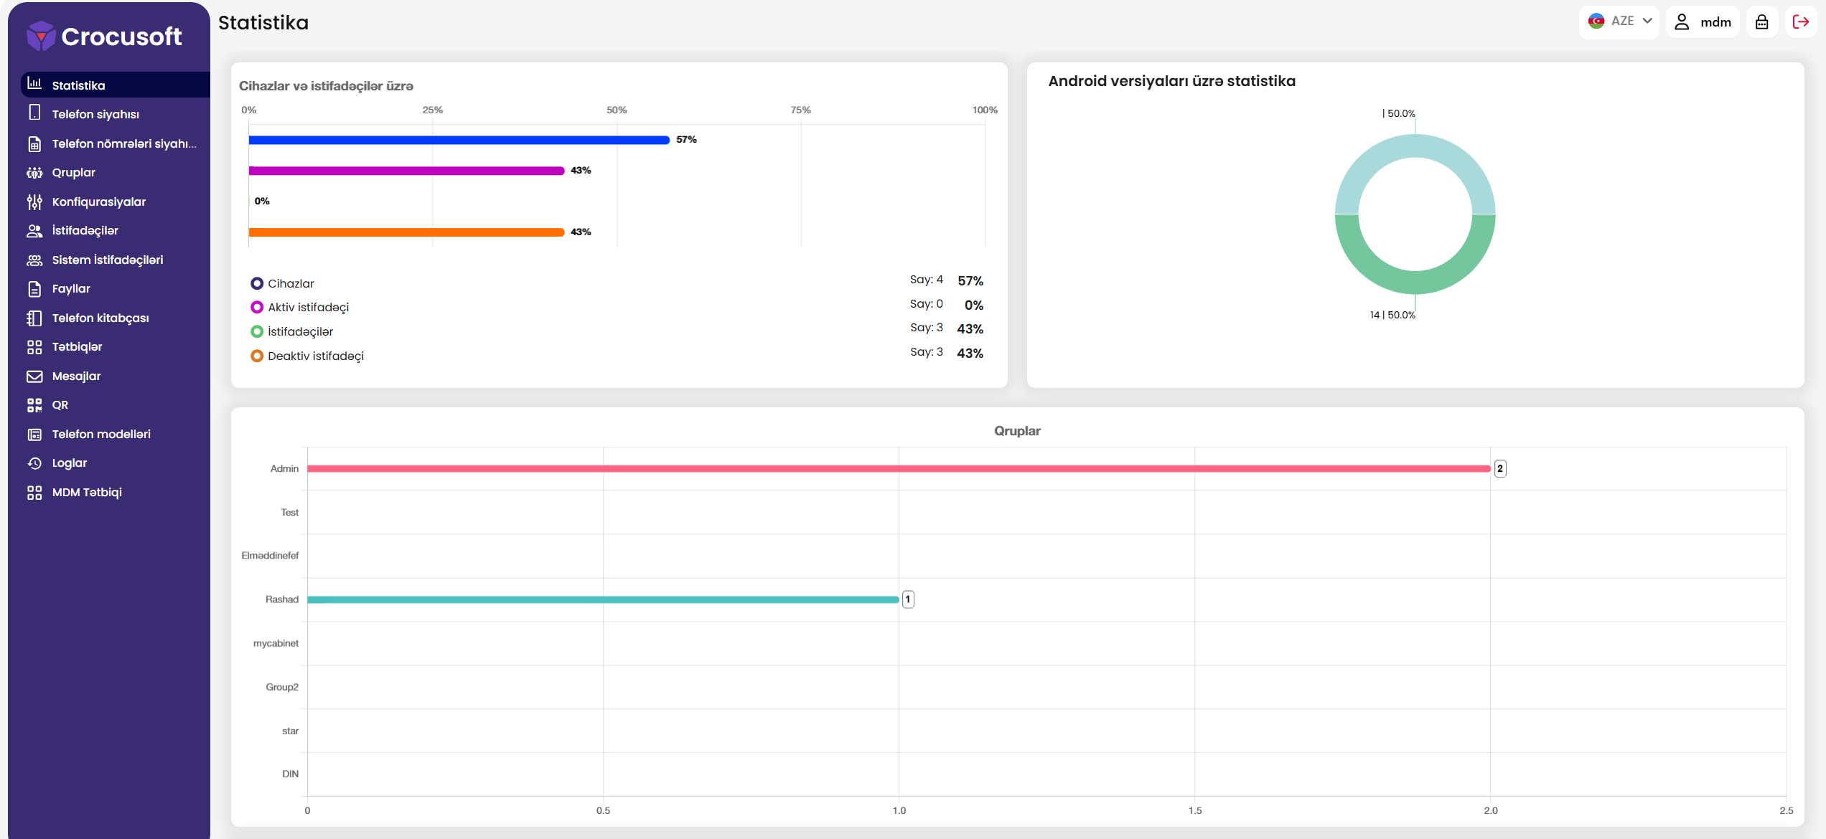Image resolution: width=1826 pixels, height=839 pixels.
Task: Click the red logout icon
Action: (x=1800, y=22)
